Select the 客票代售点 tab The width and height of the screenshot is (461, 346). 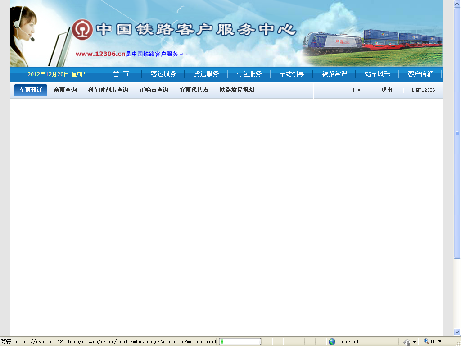(194, 90)
